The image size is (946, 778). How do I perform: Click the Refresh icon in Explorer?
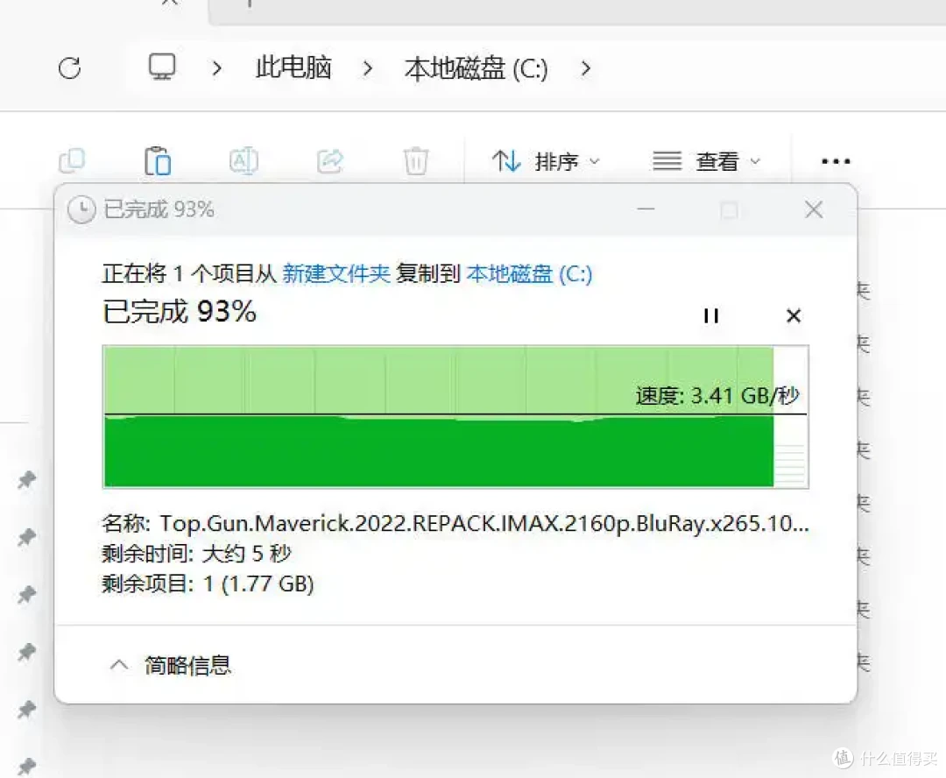(70, 68)
